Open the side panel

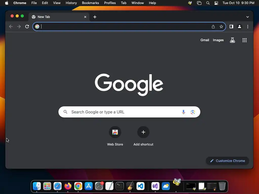point(231,27)
